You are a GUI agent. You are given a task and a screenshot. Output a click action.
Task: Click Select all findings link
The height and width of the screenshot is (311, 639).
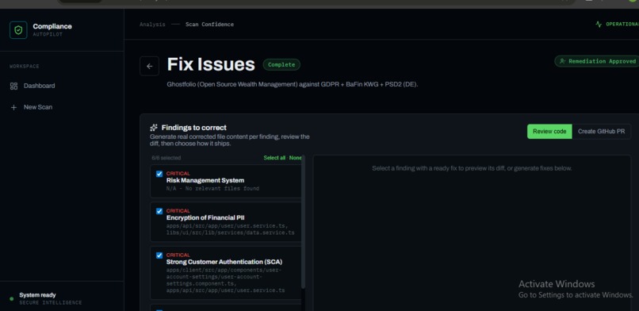pos(274,158)
